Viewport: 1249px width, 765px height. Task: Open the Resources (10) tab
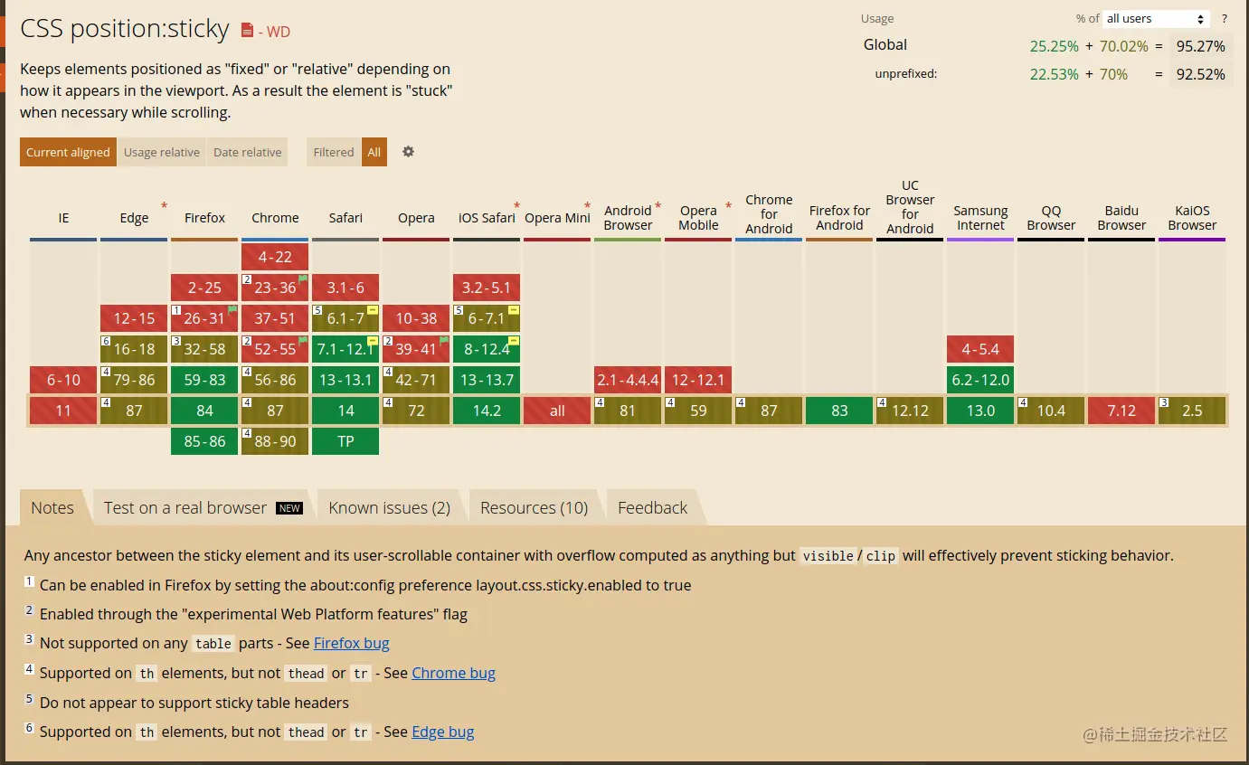click(x=535, y=507)
